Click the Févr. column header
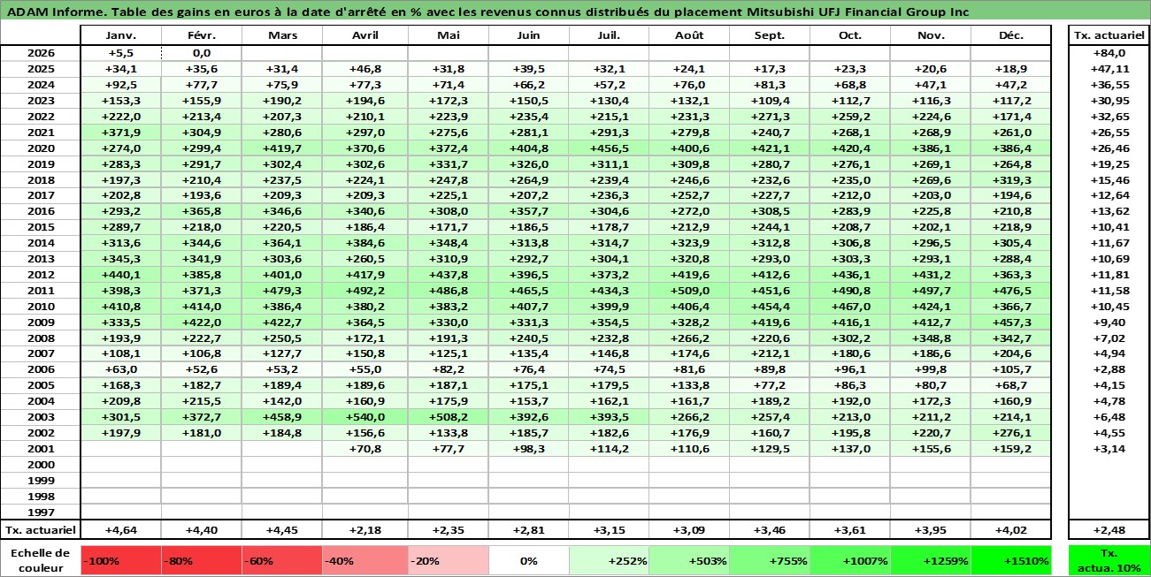This screenshot has height=577, width=1151. point(201,35)
